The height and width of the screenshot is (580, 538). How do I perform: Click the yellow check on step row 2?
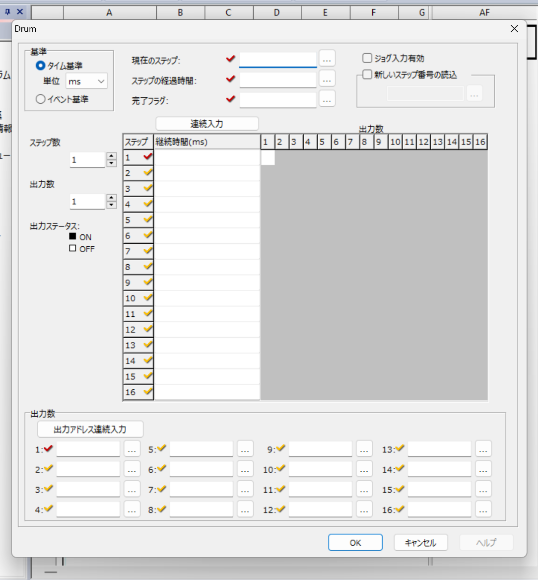(148, 172)
